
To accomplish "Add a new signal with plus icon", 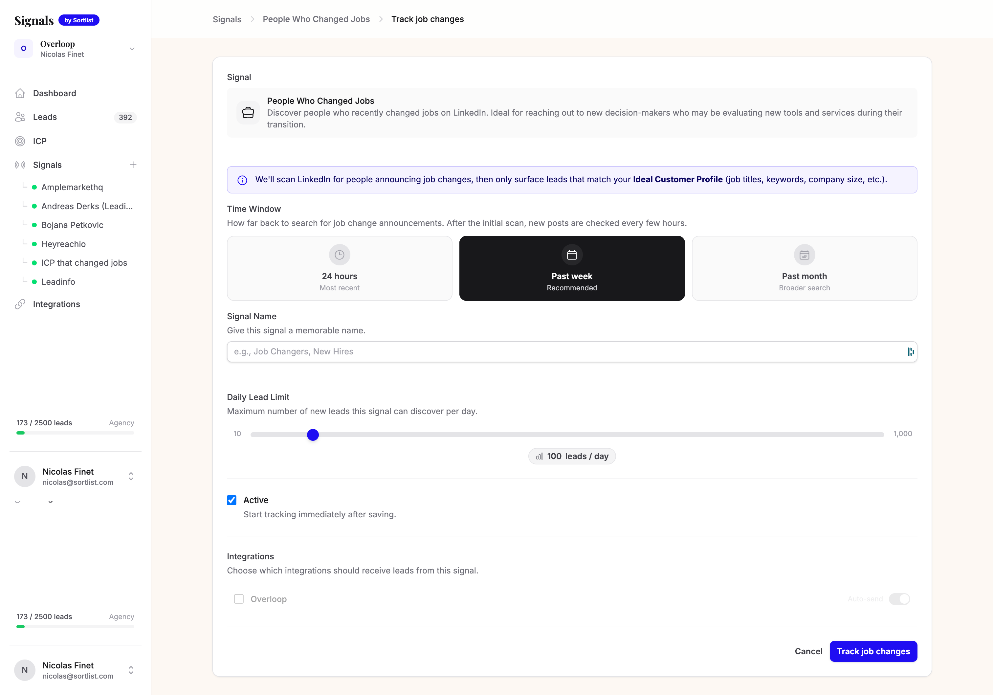I will tap(133, 165).
